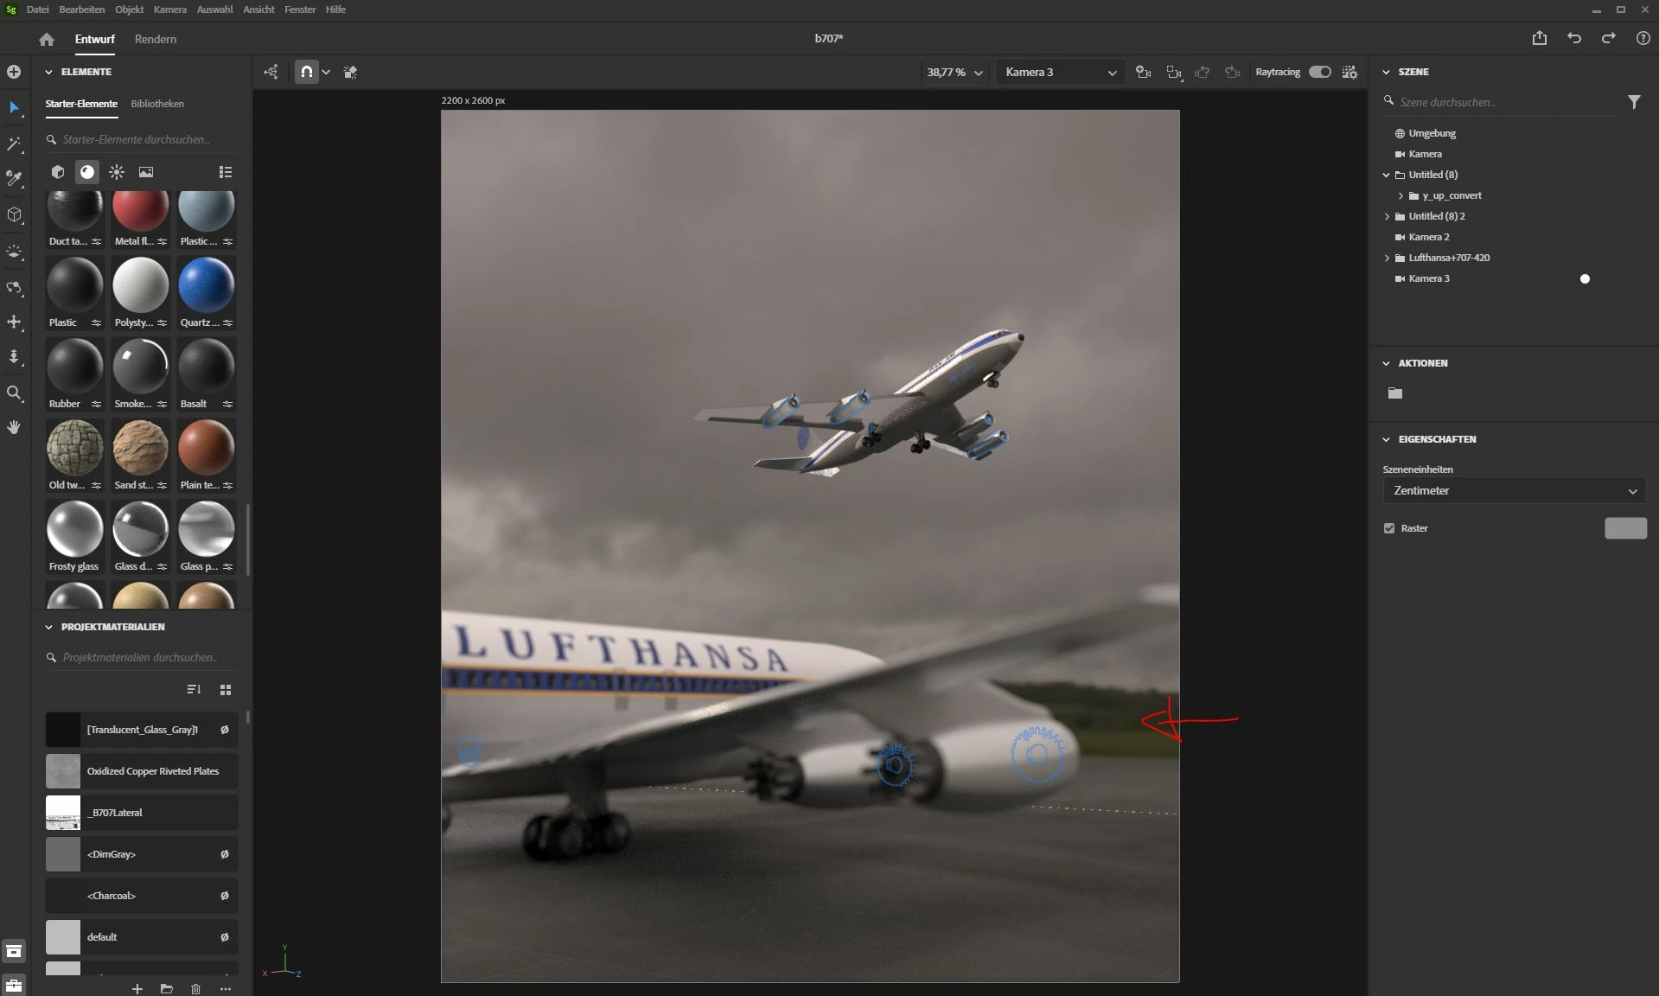The image size is (1659, 996).
Task: Open the Fenster menu
Action: click(x=300, y=10)
